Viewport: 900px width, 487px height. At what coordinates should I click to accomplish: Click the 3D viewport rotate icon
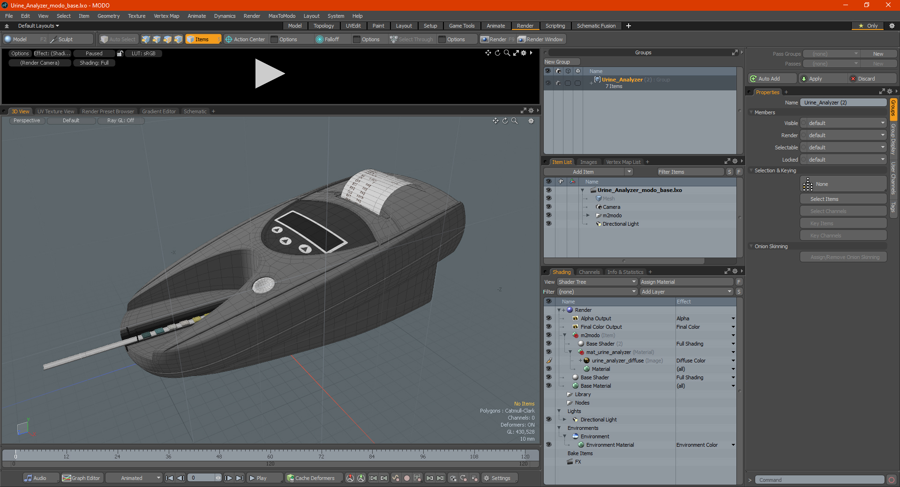pyautogui.click(x=505, y=121)
